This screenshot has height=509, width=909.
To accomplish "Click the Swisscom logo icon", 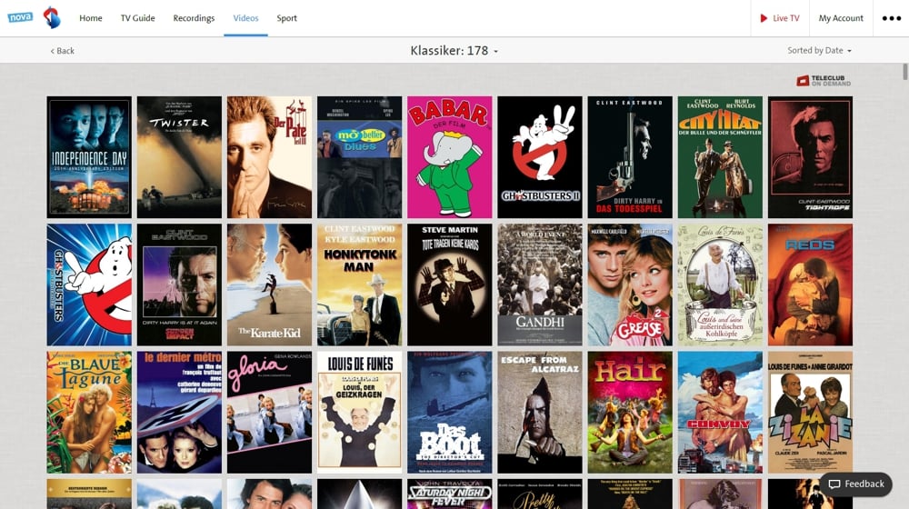I will click(52, 18).
